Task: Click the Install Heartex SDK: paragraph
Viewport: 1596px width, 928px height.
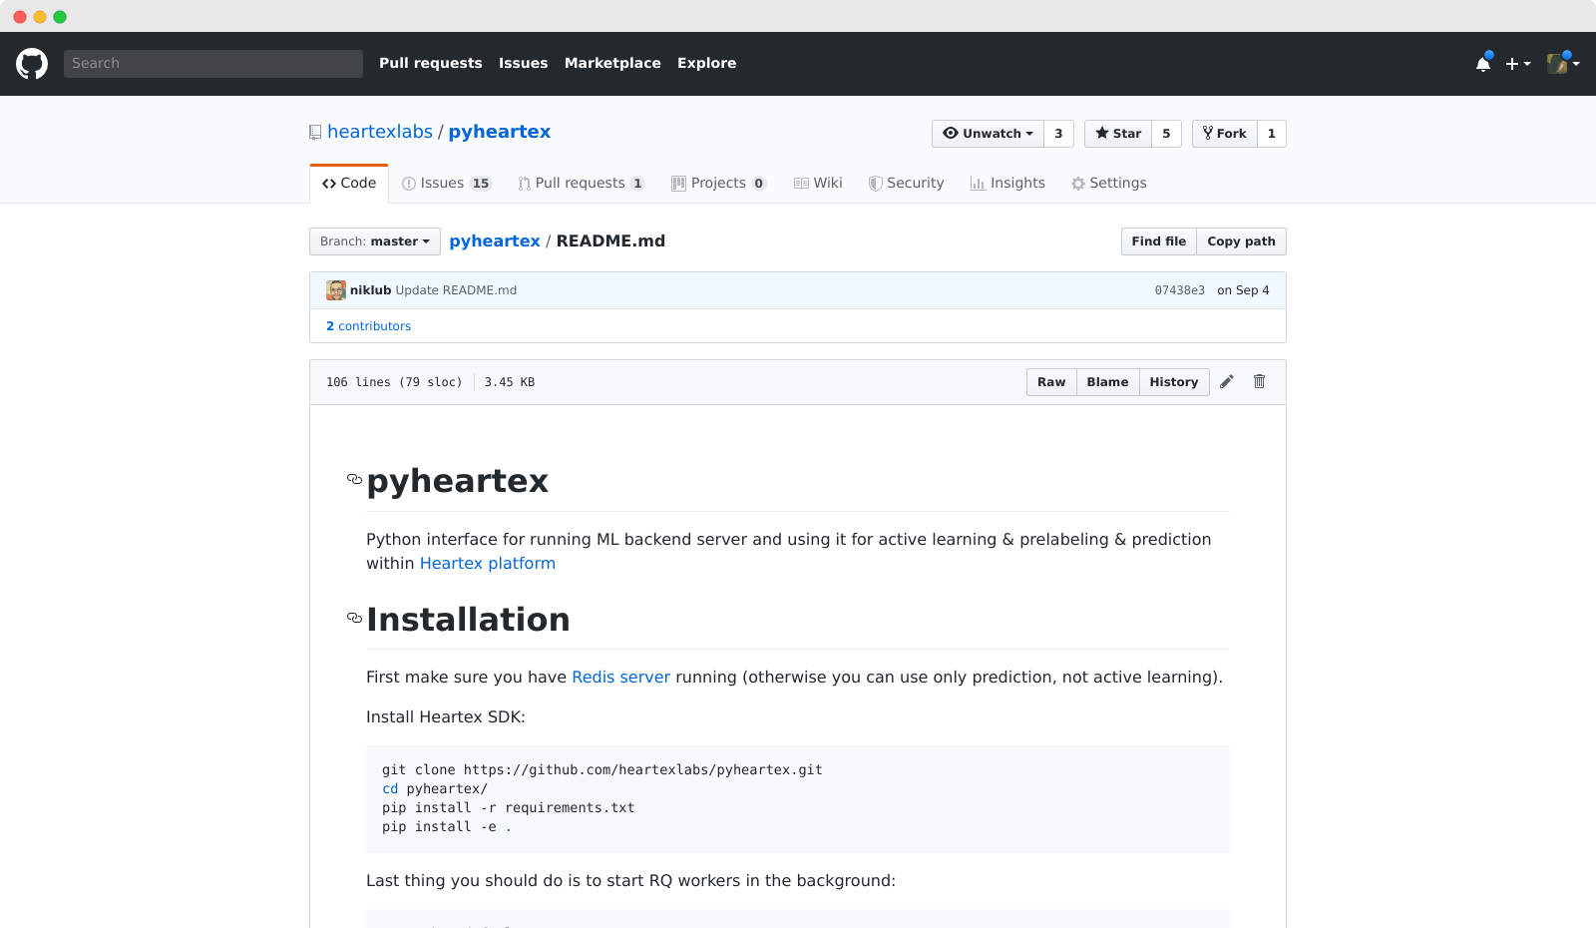Action: (x=446, y=717)
